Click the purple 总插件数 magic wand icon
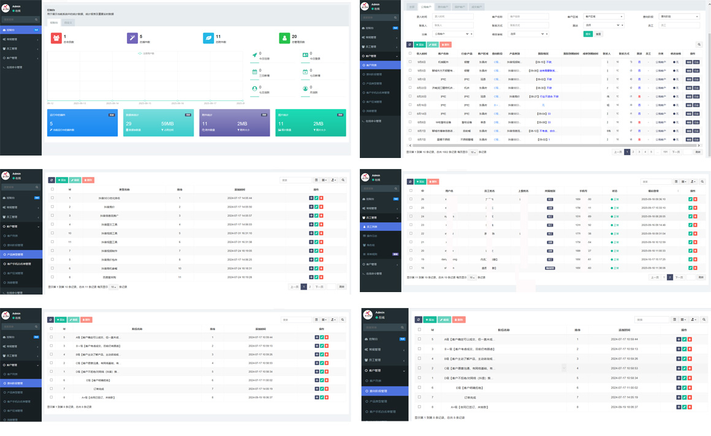This screenshot has width=711, height=436. pyautogui.click(x=132, y=39)
